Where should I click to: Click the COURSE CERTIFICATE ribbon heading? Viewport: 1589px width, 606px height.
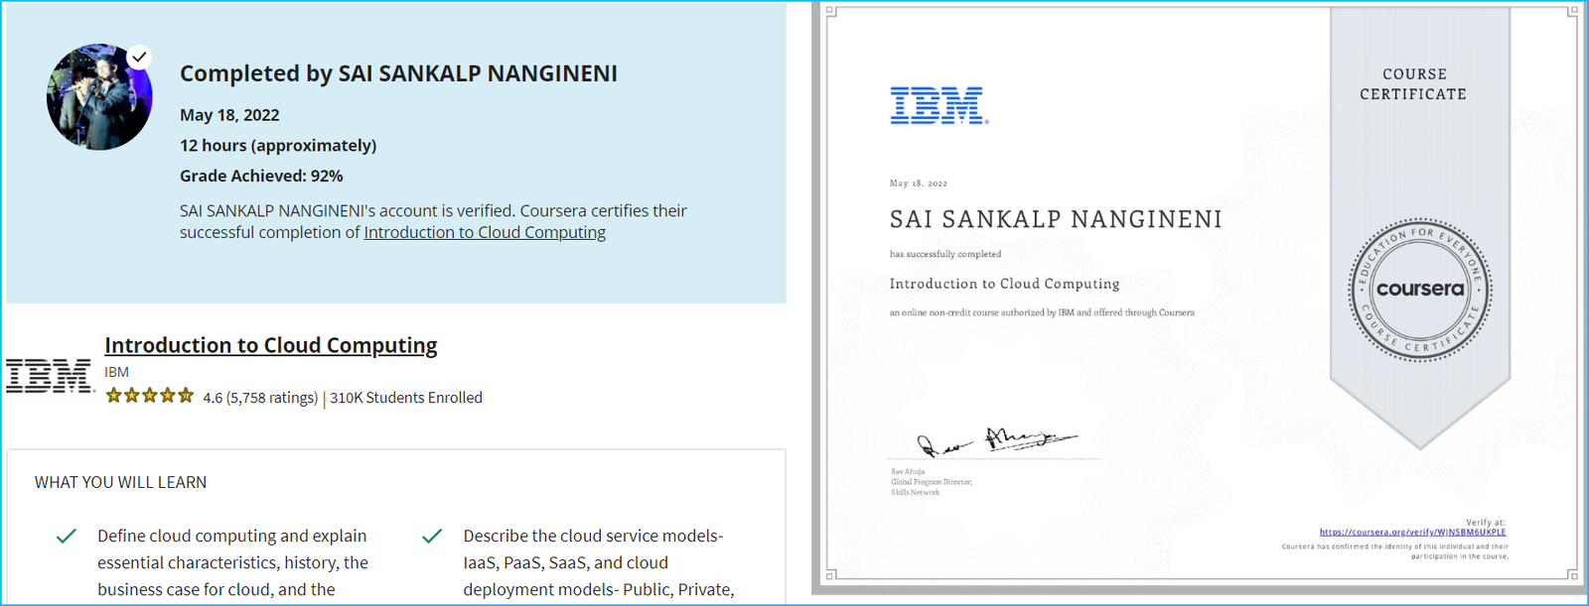(1413, 84)
